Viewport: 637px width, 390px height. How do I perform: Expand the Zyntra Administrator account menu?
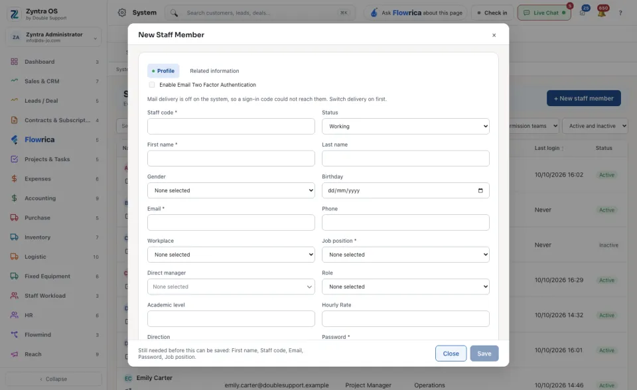click(54, 37)
